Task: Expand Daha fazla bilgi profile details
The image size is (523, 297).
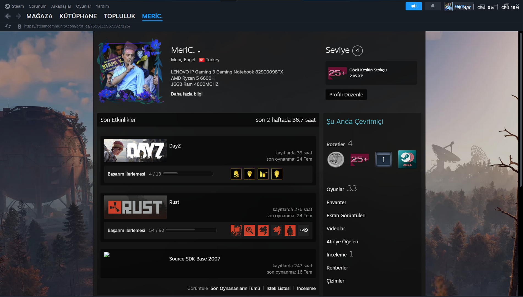Action: [187, 94]
